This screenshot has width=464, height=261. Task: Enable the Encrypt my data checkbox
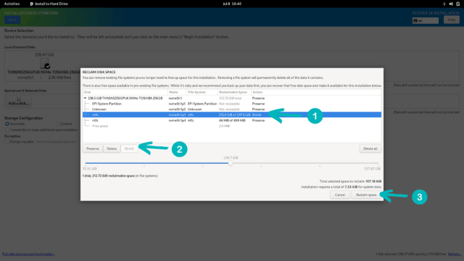coord(7,142)
